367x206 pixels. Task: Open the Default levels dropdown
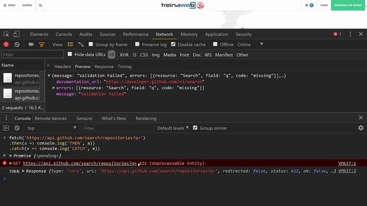tap(173, 128)
